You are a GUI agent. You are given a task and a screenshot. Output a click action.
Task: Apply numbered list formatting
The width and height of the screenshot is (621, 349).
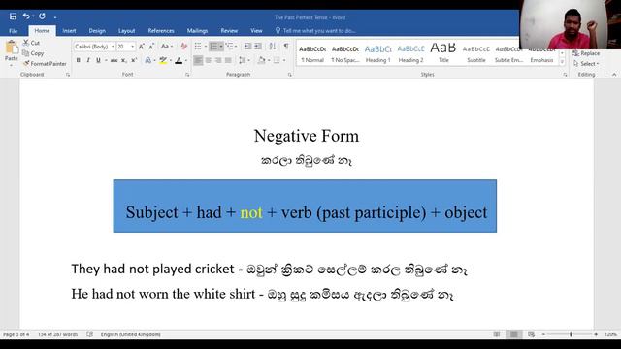click(x=213, y=47)
